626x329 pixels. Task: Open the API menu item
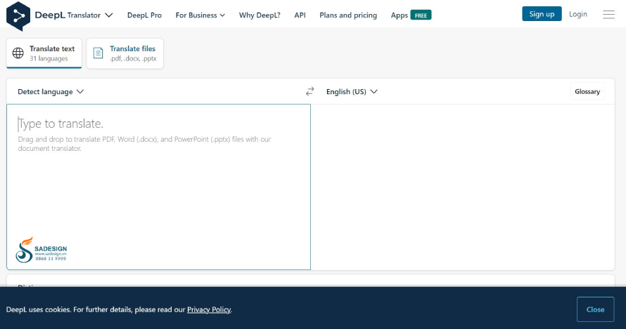point(300,15)
